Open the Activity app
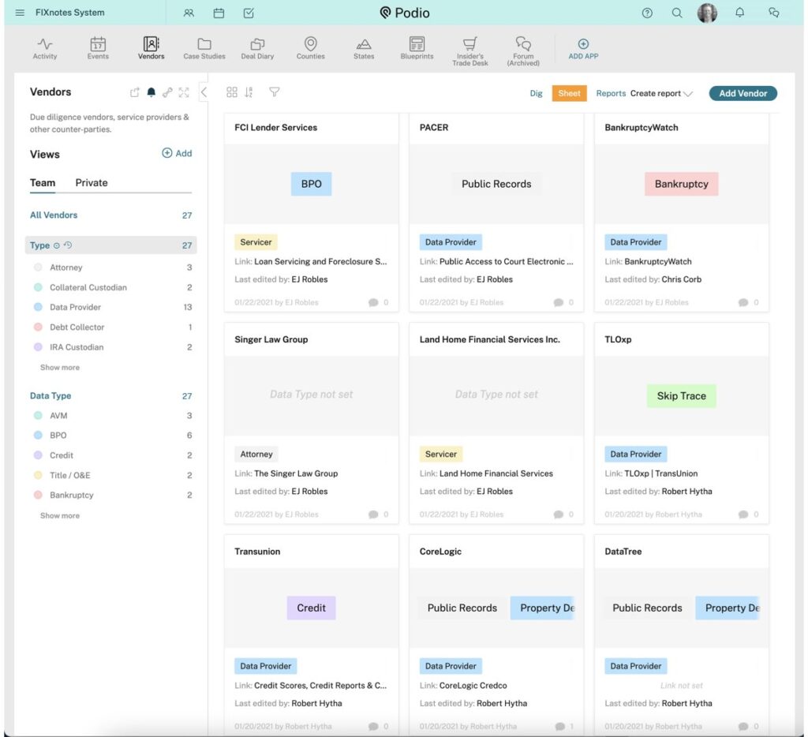Image resolution: width=808 pixels, height=737 pixels. point(45,48)
